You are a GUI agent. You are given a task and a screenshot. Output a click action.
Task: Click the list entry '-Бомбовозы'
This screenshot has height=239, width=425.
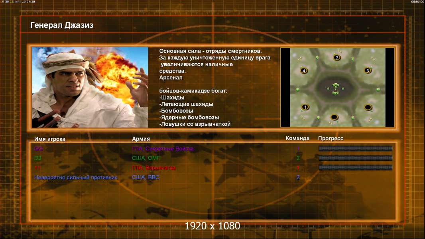(x=176, y=111)
